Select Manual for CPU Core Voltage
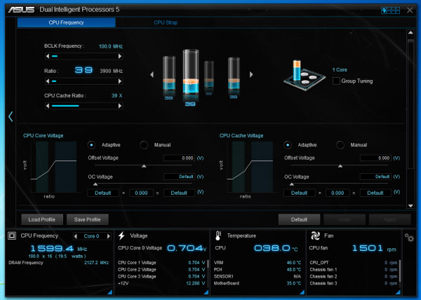Image resolution: width=421 pixels, height=300 pixels. point(144,145)
